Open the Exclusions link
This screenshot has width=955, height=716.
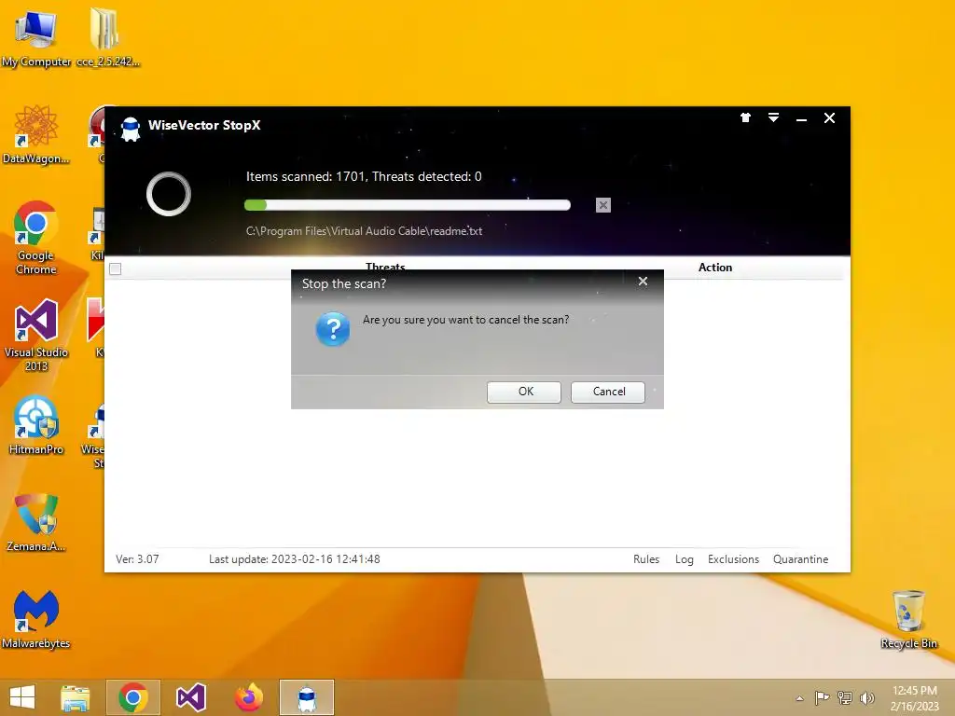tap(733, 559)
